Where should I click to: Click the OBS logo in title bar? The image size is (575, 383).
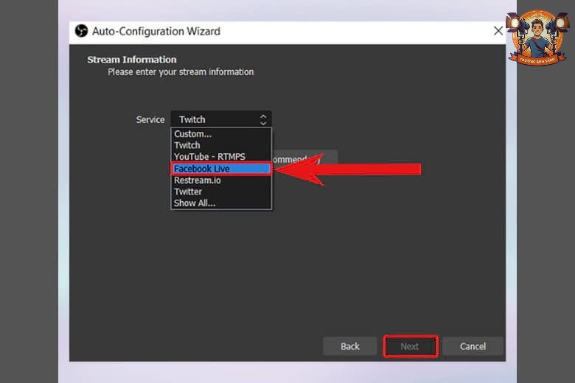(x=81, y=31)
